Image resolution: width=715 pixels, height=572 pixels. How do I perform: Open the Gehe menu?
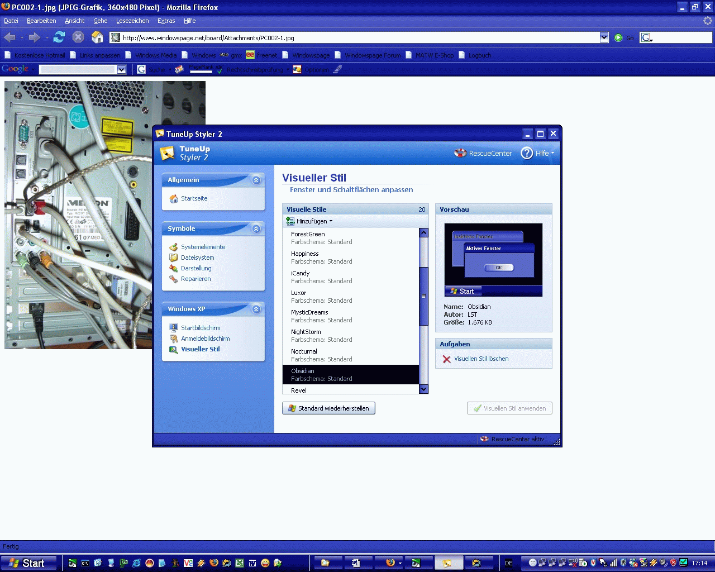click(x=101, y=21)
